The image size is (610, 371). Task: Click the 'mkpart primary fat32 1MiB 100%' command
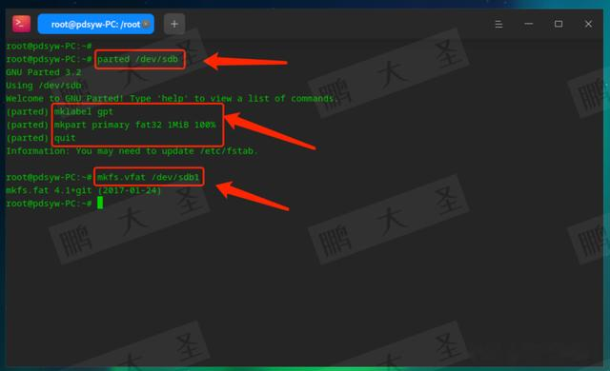(x=134, y=125)
